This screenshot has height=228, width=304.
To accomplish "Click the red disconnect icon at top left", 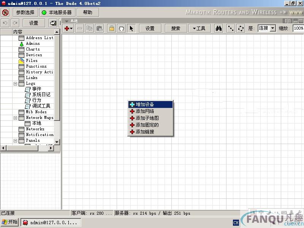I will point(5,13).
